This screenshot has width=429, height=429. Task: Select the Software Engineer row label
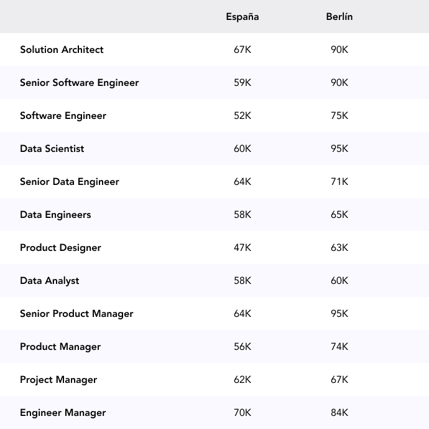(63, 116)
